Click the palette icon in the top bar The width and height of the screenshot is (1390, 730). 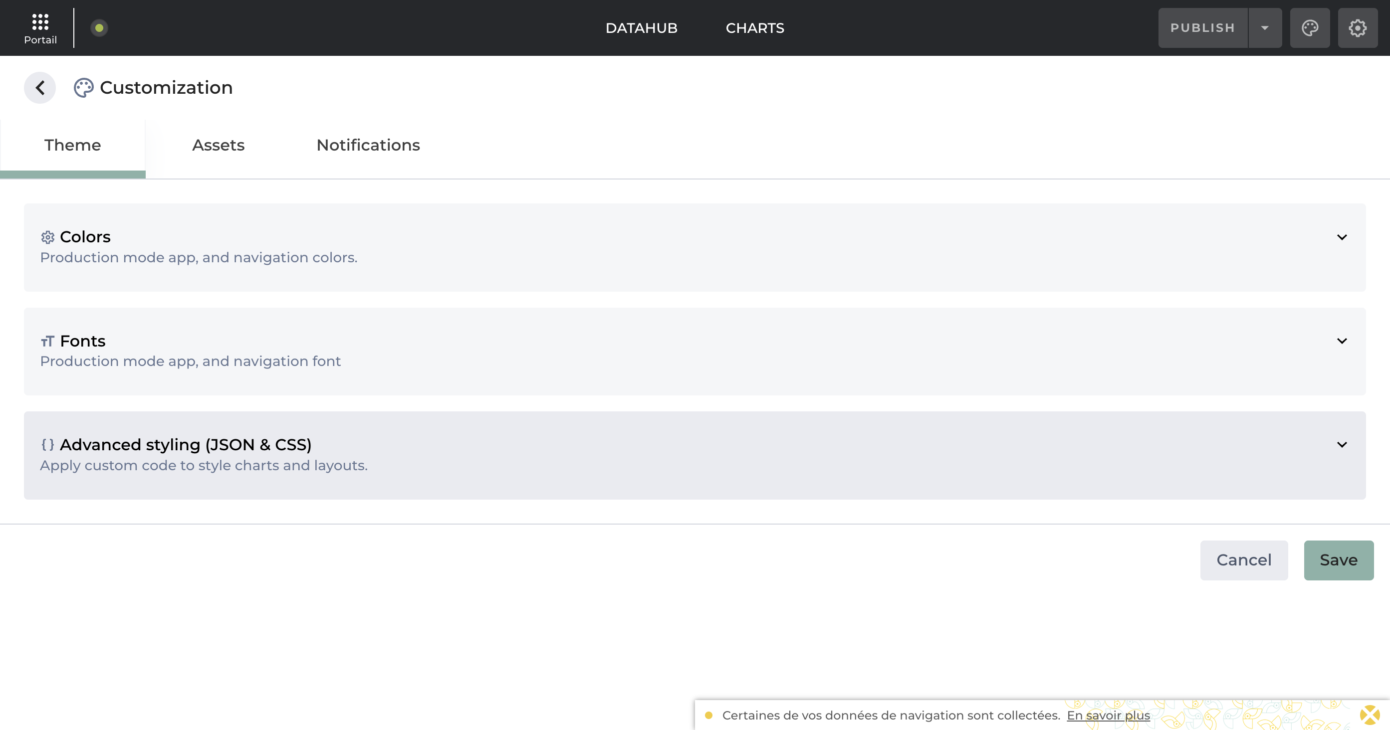point(1310,27)
